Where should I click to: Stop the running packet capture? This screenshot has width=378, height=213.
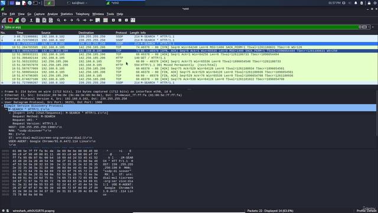(11, 20)
